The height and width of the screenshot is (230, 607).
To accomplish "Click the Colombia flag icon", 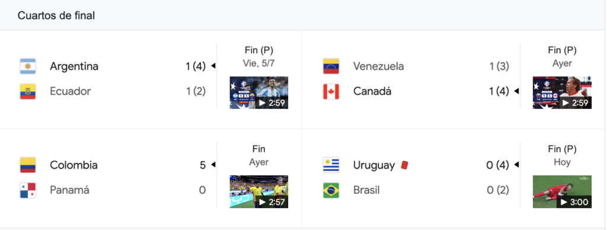I will coord(28,165).
